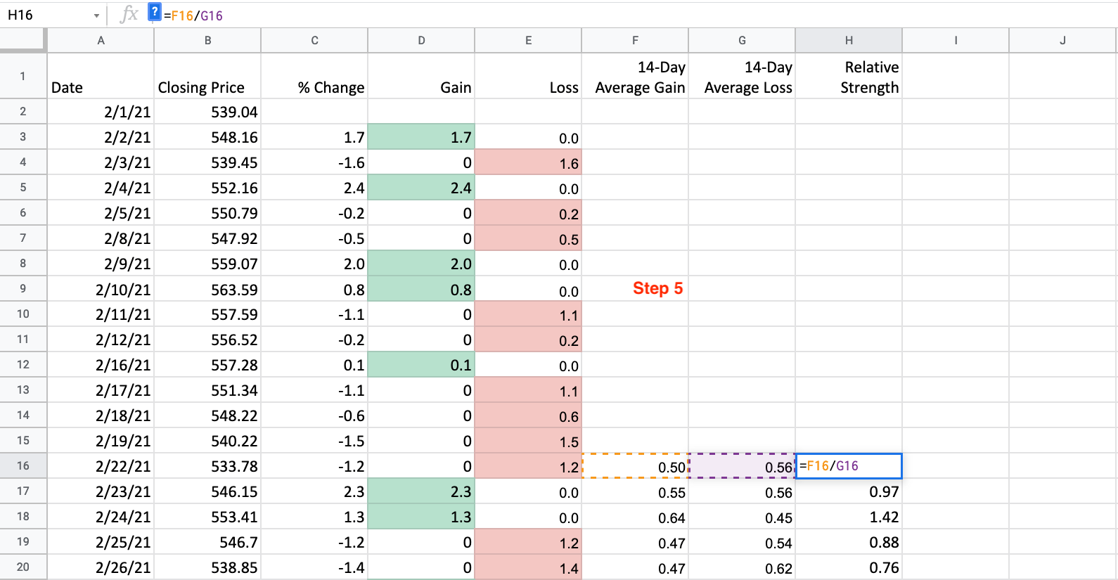The image size is (1118, 580).
Task: Select closing price cell 533.78
Action: click(207, 465)
